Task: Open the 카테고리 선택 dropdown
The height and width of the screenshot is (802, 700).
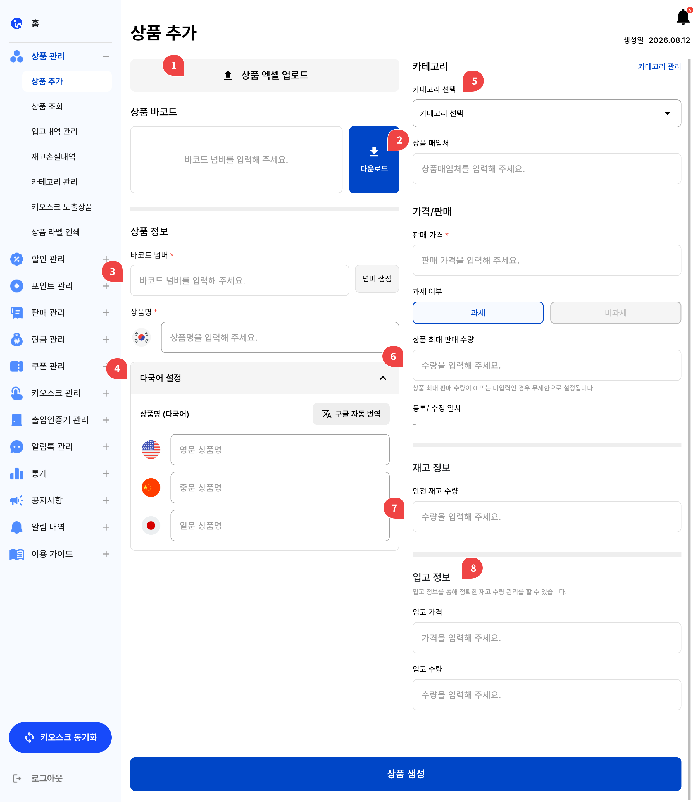Action: (547, 113)
